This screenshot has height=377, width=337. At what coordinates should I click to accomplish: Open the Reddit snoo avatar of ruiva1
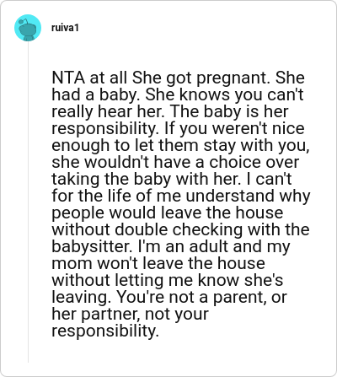tap(28, 28)
